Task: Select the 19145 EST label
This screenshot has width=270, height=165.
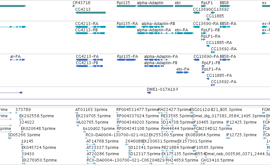Action: tap(27, 142)
